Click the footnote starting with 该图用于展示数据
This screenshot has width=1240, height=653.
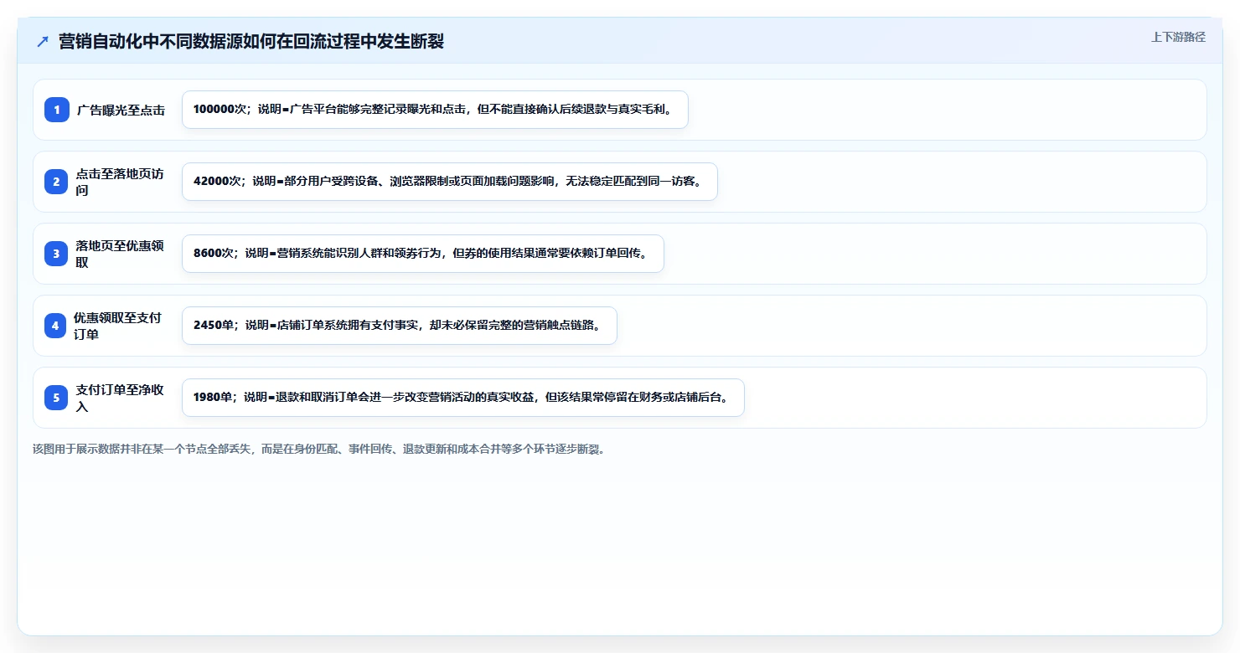318,449
